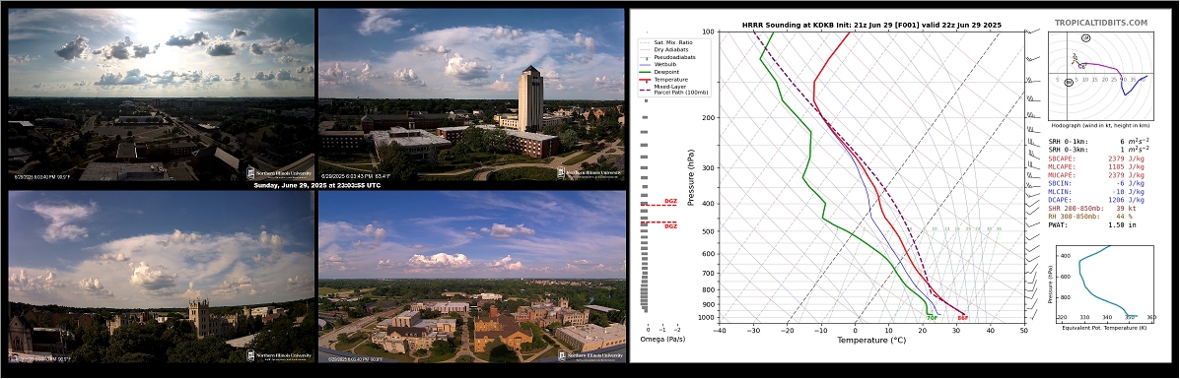Click the Wetbulb legend line
Image resolution: width=1180 pixels, height=379 pixels.
click(x=645, y=65)
